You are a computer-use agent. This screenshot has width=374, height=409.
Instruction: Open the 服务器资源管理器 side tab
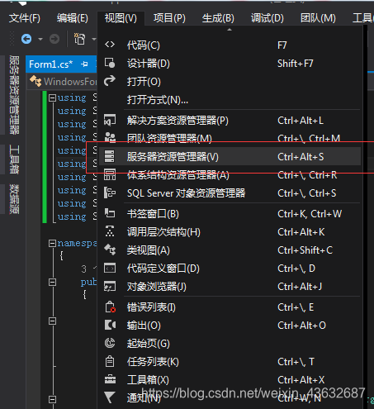(14, 95)
